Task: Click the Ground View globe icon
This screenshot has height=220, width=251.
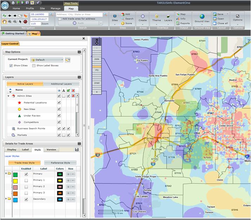Action: click(x=202, y=17)
